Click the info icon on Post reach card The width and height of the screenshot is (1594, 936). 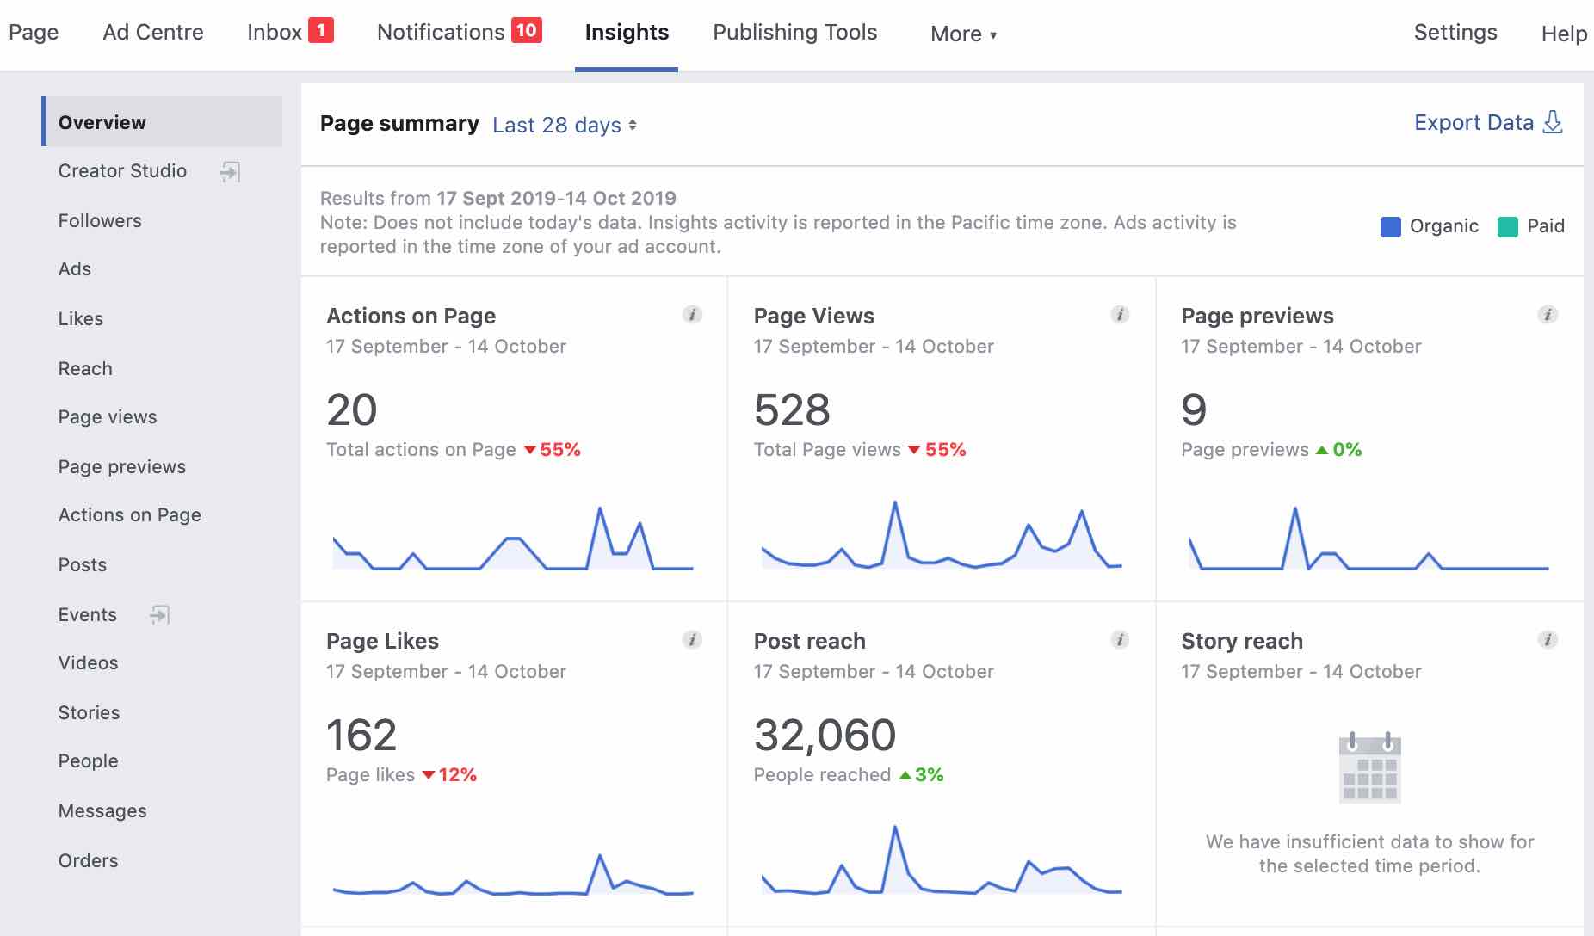tap(1118, 639)
